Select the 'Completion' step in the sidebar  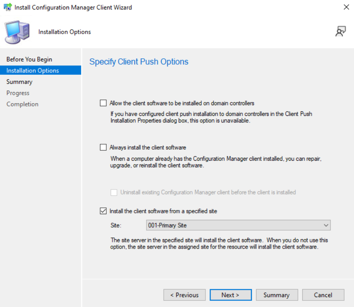tap(23, 104)
